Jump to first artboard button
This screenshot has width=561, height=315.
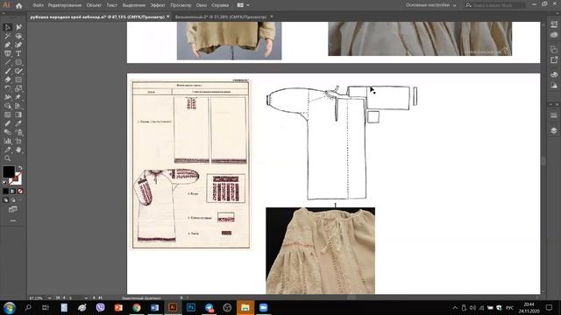pyautogui.click(x=58, y=297)
